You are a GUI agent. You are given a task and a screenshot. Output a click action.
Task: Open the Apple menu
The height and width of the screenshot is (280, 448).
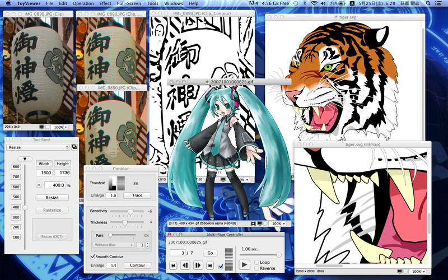[8, 3]
